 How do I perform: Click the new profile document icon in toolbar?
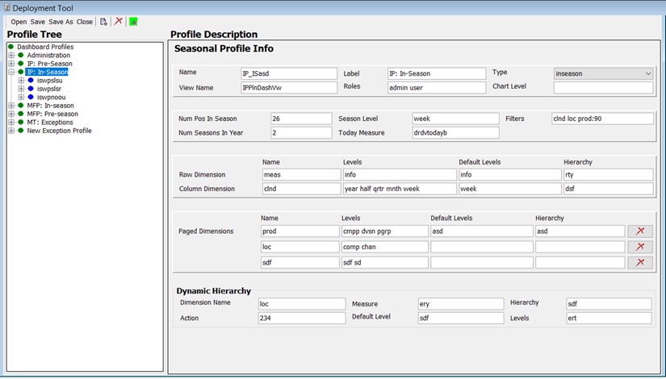point(103,22)
